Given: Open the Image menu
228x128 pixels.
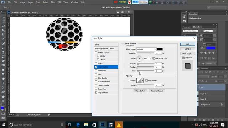Looking at the screenshot, I should tap(22, 2).
